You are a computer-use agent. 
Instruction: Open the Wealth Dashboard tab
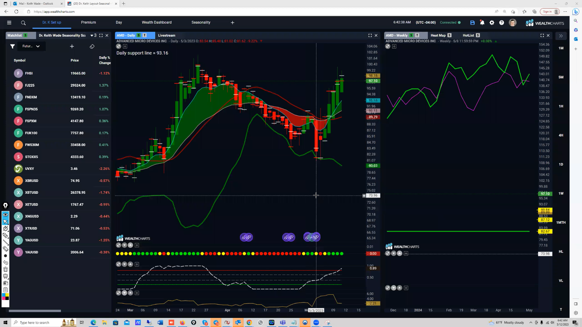(x=157, y=22)
